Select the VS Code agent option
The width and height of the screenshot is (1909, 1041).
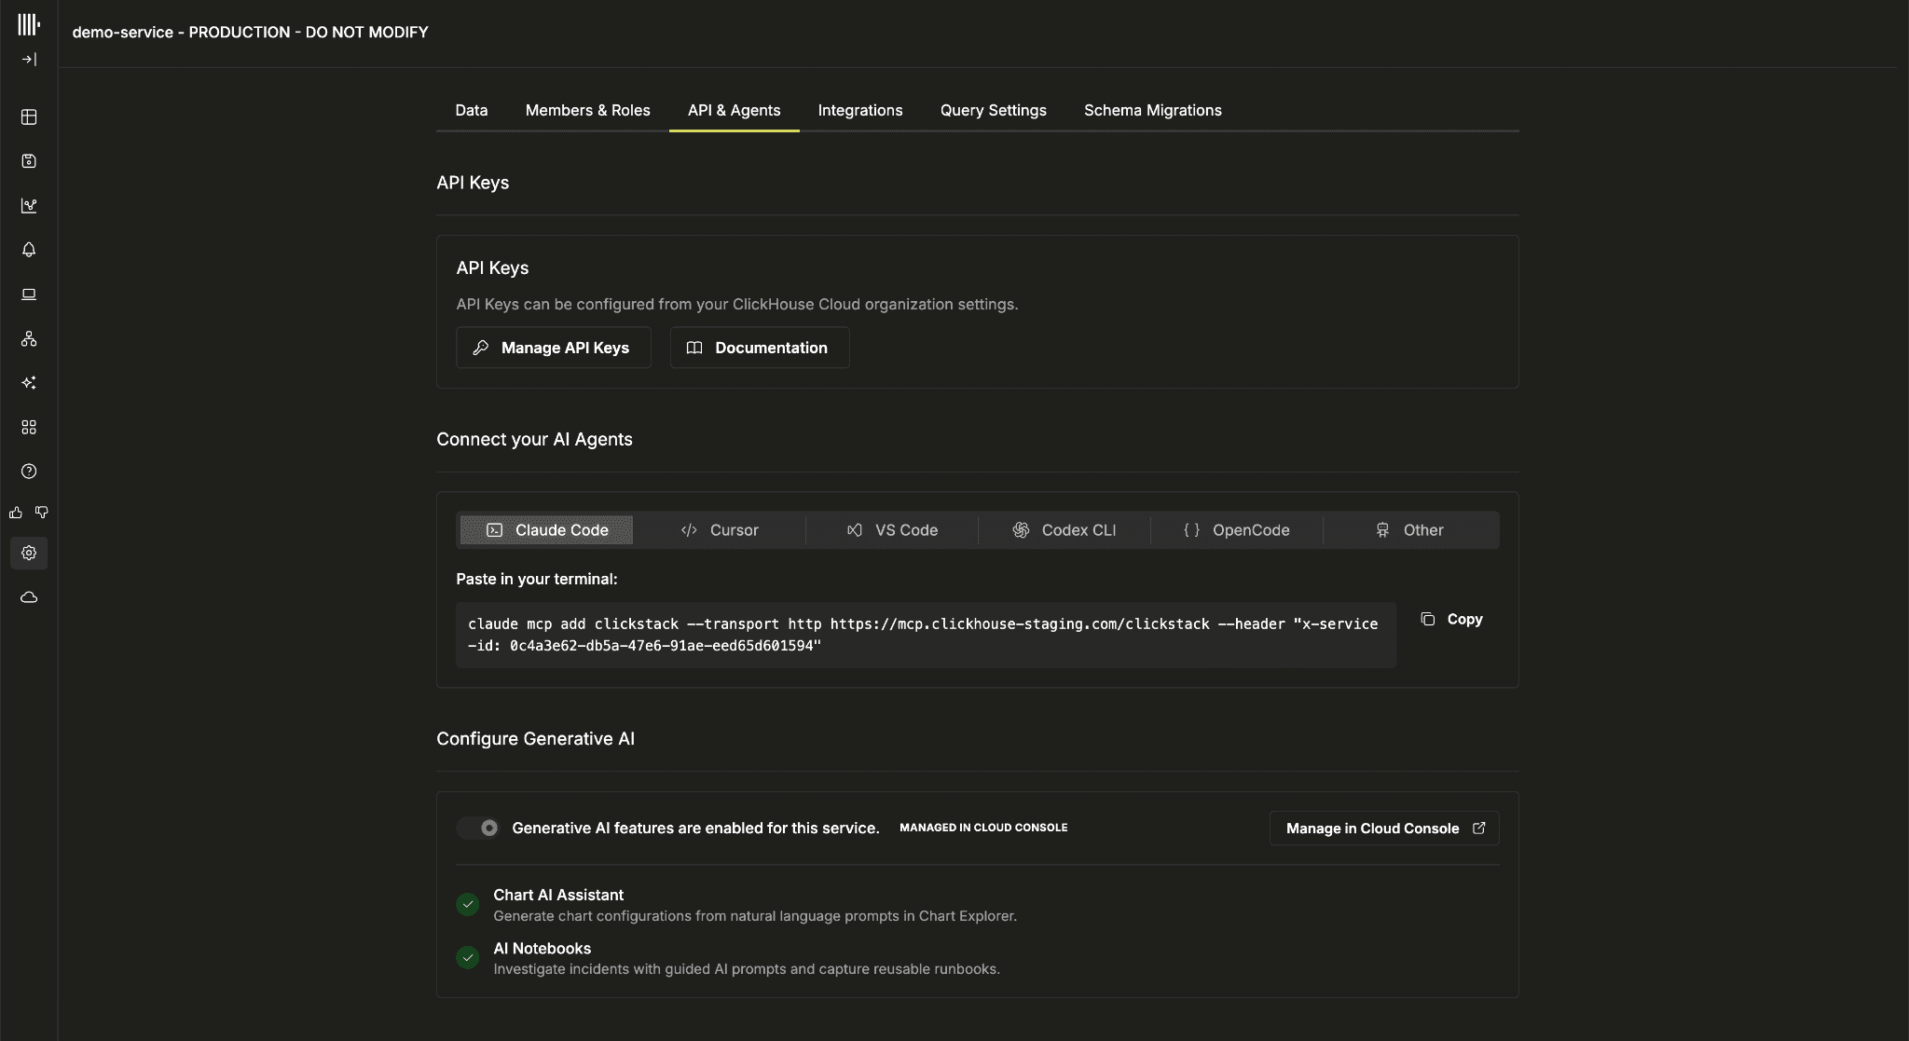pos(892,530)
